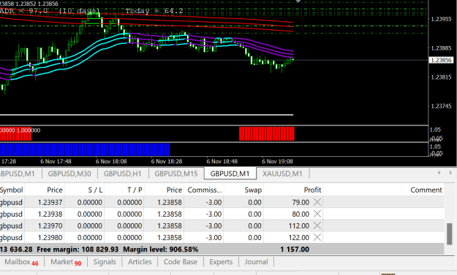Switch to GBPUSD,M30 chart tab
The image size is (457, 275).
tap(69, 174)
